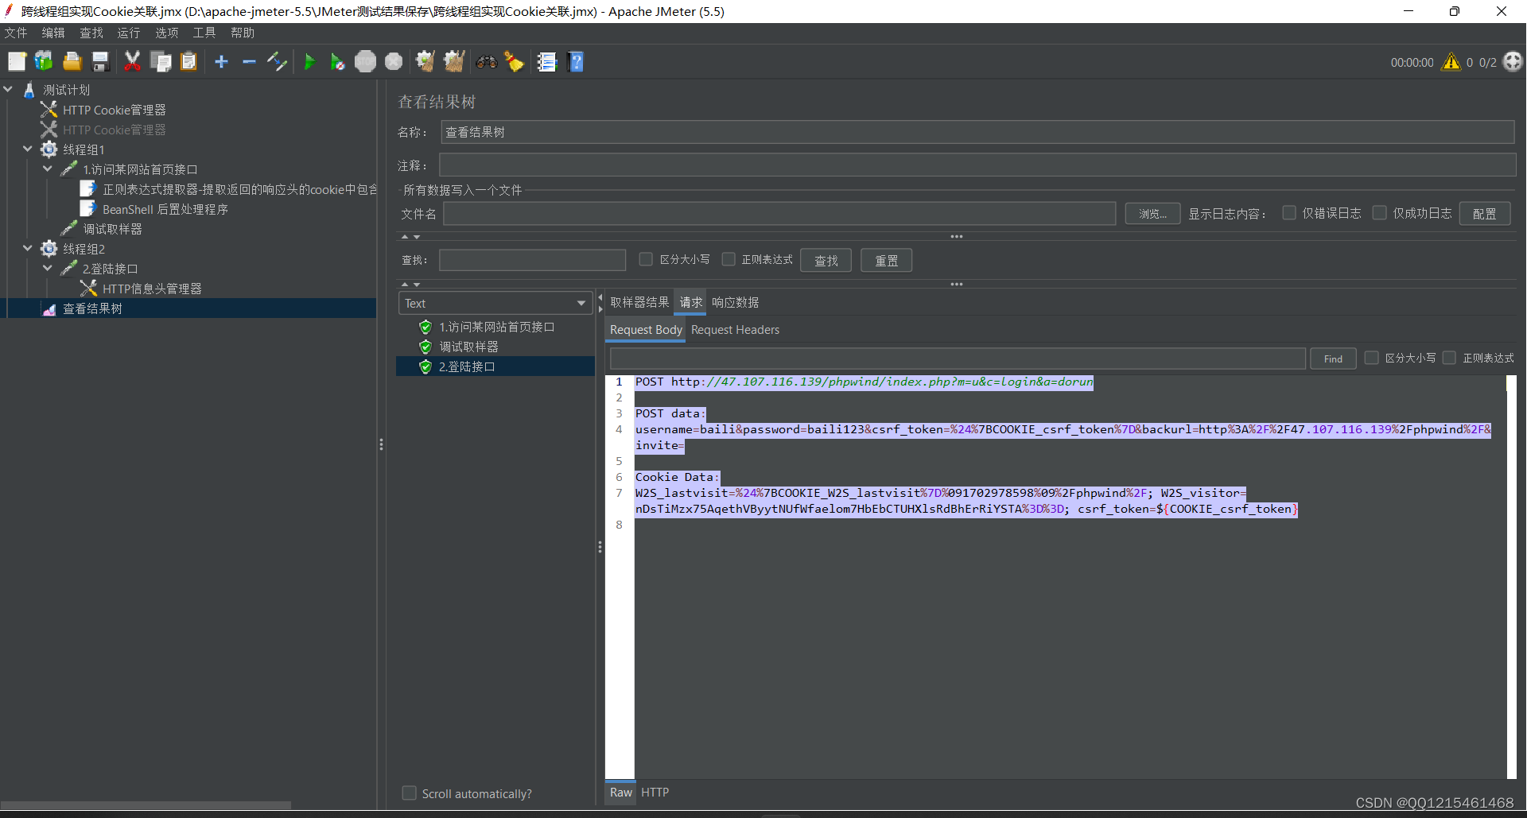The width and height of the screenshot is (1527, 818).
Task: Click the 浏览... button
Action: [x=1152, y=213]
